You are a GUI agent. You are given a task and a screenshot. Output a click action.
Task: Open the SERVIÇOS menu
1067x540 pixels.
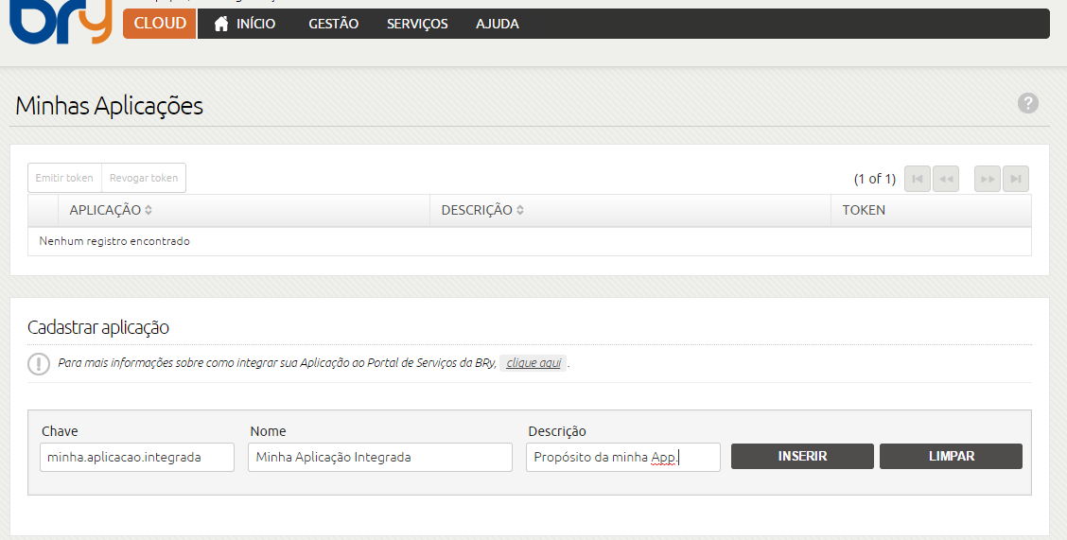point(417,24)
